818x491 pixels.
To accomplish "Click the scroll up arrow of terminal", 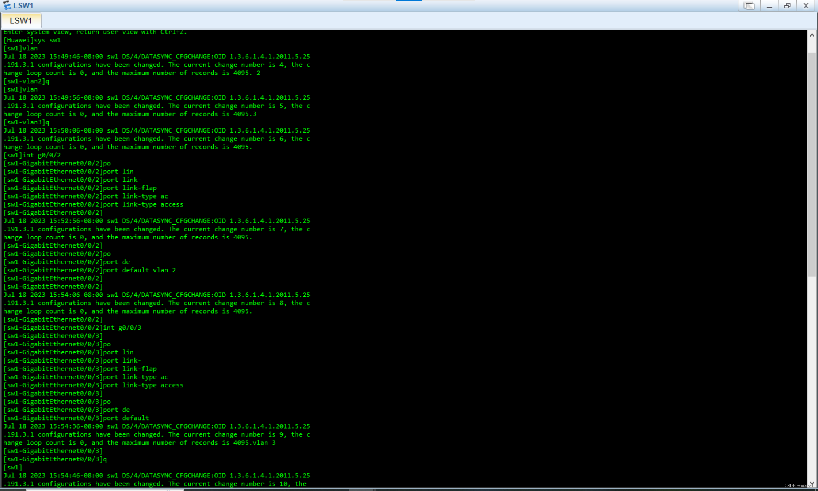I will [812, 35].
